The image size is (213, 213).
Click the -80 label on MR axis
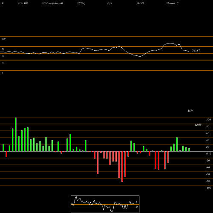point(208,181)
